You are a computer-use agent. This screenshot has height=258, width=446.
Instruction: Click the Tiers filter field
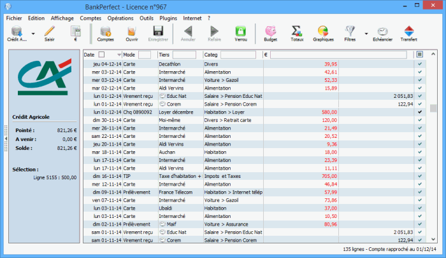tap(184, 55)
